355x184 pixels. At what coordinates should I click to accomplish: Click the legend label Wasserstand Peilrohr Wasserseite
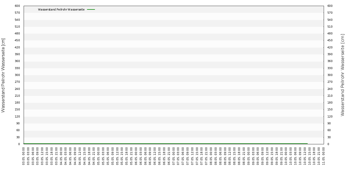61,9
